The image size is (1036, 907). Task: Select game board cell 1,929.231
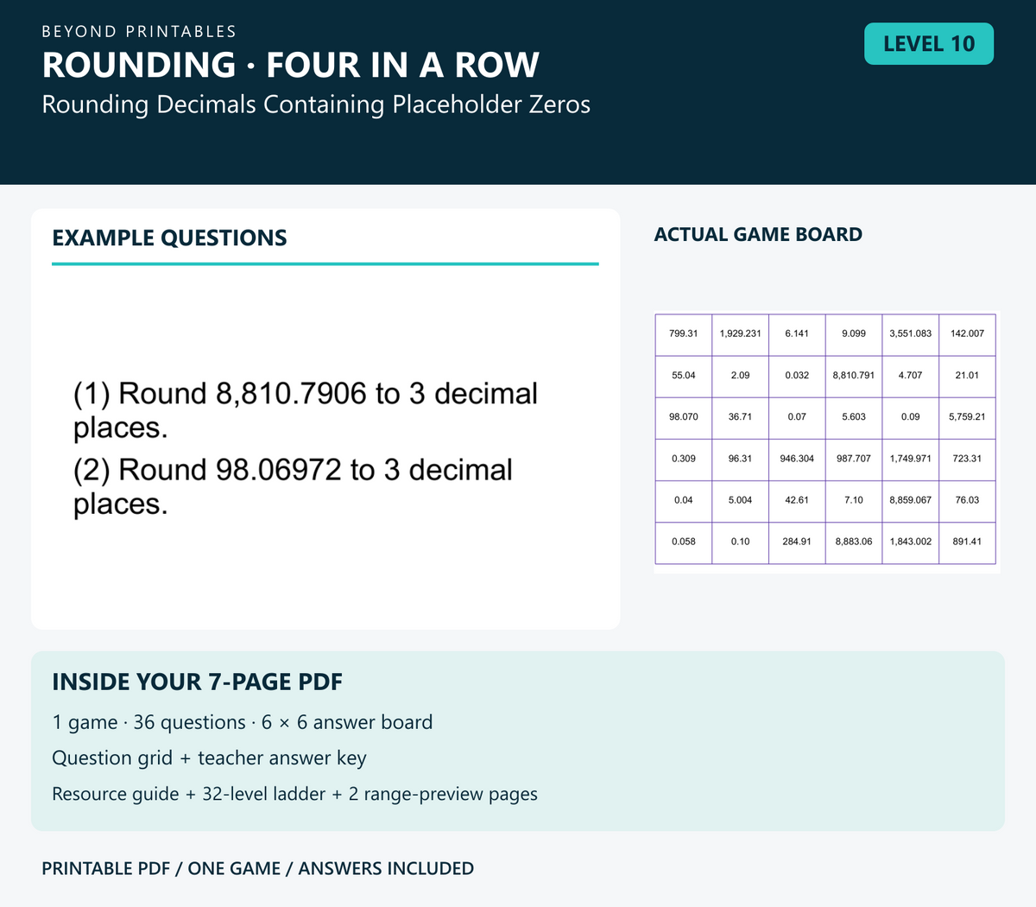pyautogui.click(x=740, y=333)
